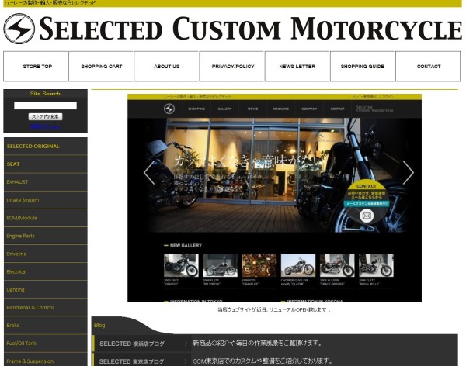
Task: Click the lightning bolt site logo
Action: tap(19, 29)
